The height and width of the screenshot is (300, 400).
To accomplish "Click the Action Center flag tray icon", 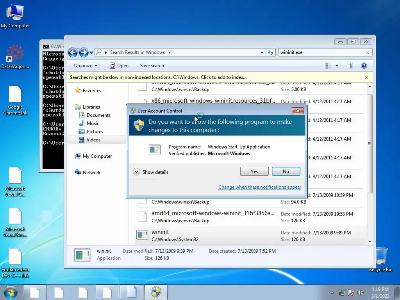I will (x=351, y=293).
